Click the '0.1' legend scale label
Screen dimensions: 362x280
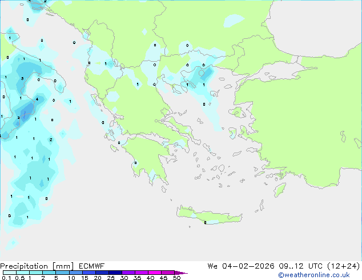6,278
